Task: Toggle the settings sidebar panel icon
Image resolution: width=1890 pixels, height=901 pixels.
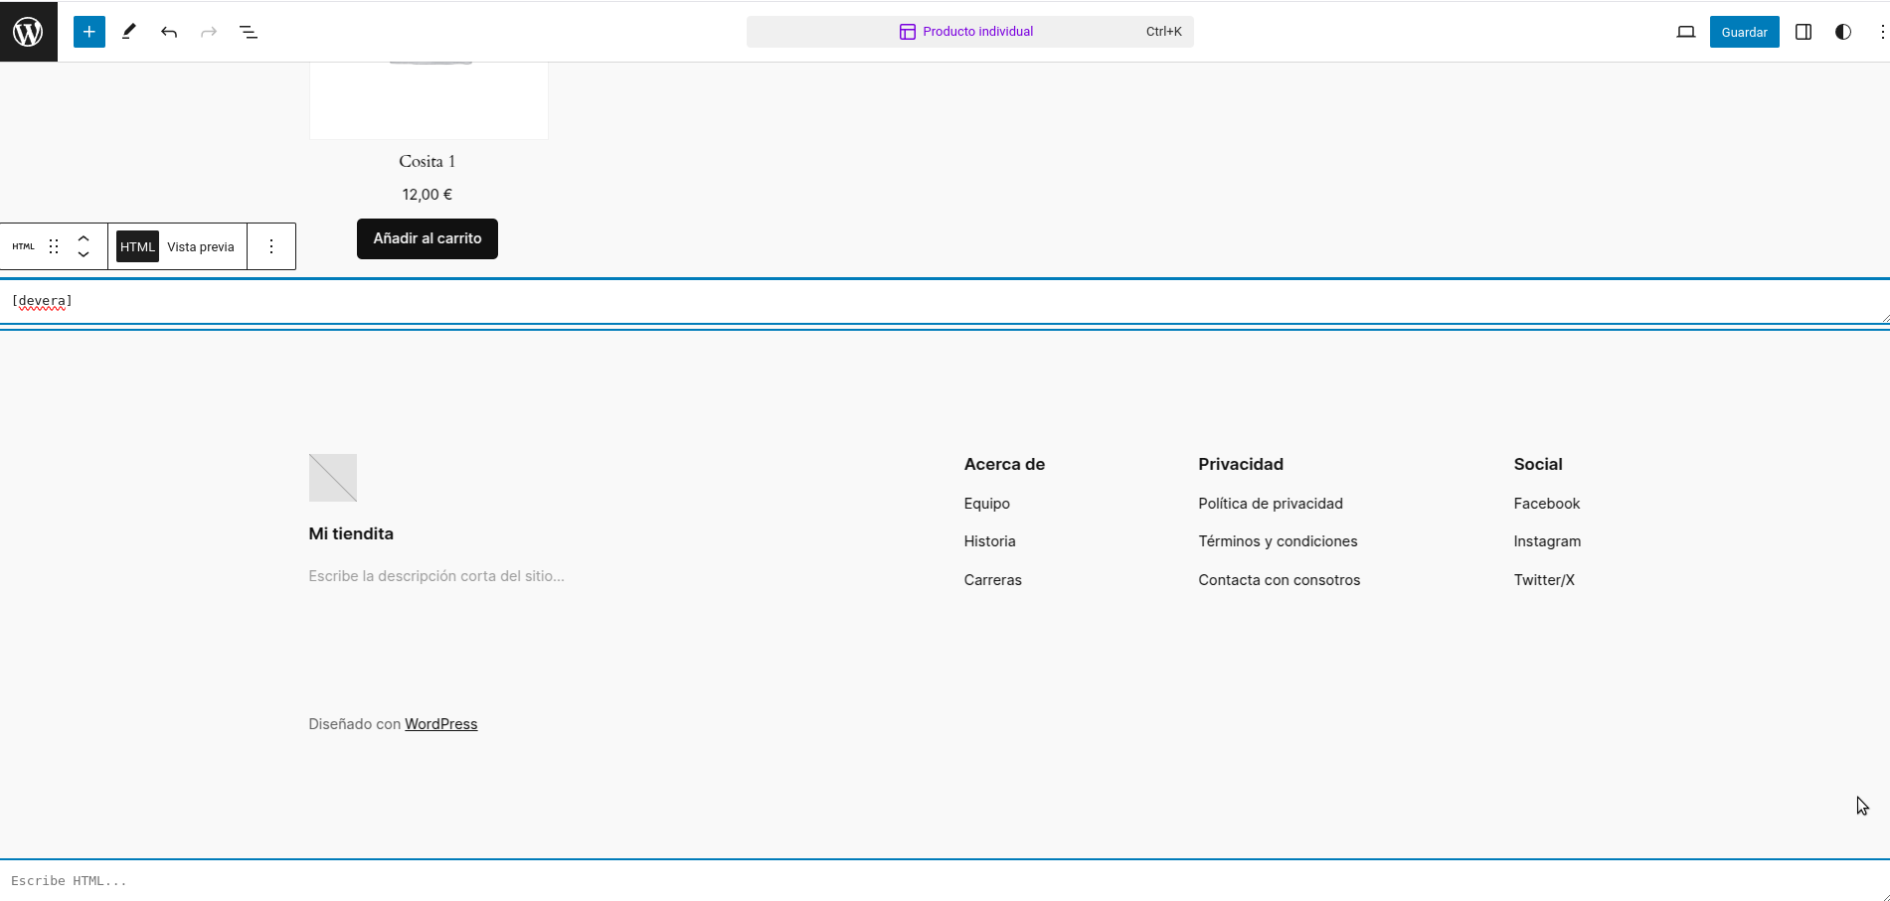Action: [x=1803, y=31]
